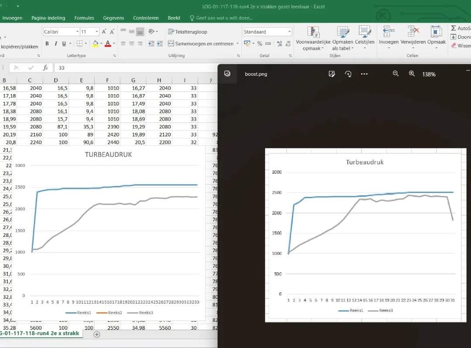Screen dimensions: 471x348
Task: Click Opmaak in the Cellen group
Action: 437,38
